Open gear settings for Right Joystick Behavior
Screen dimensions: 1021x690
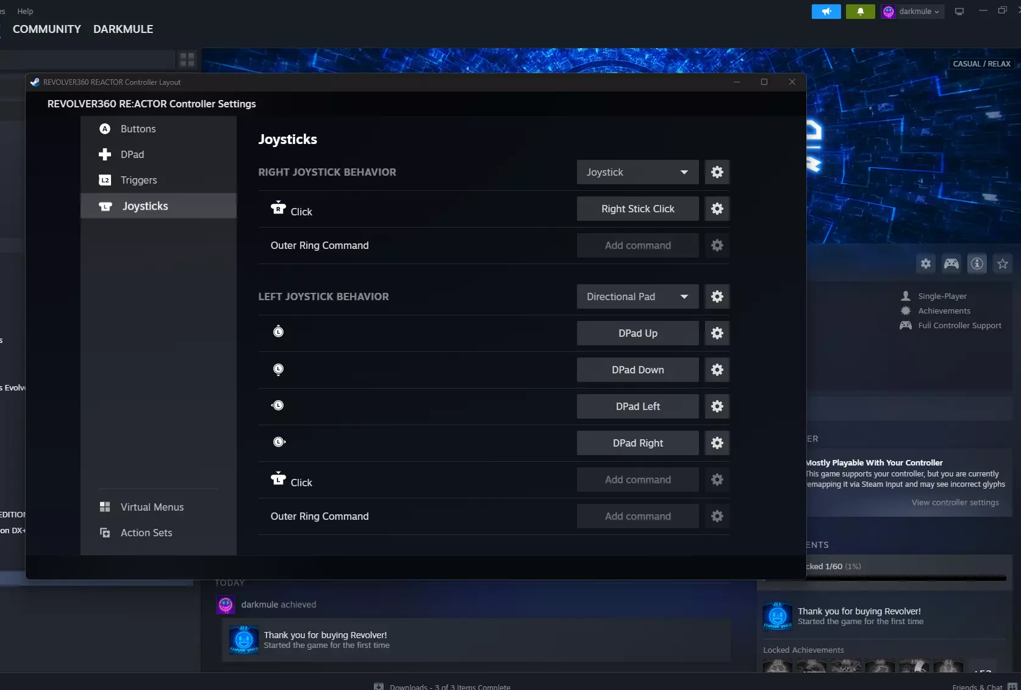717,172
